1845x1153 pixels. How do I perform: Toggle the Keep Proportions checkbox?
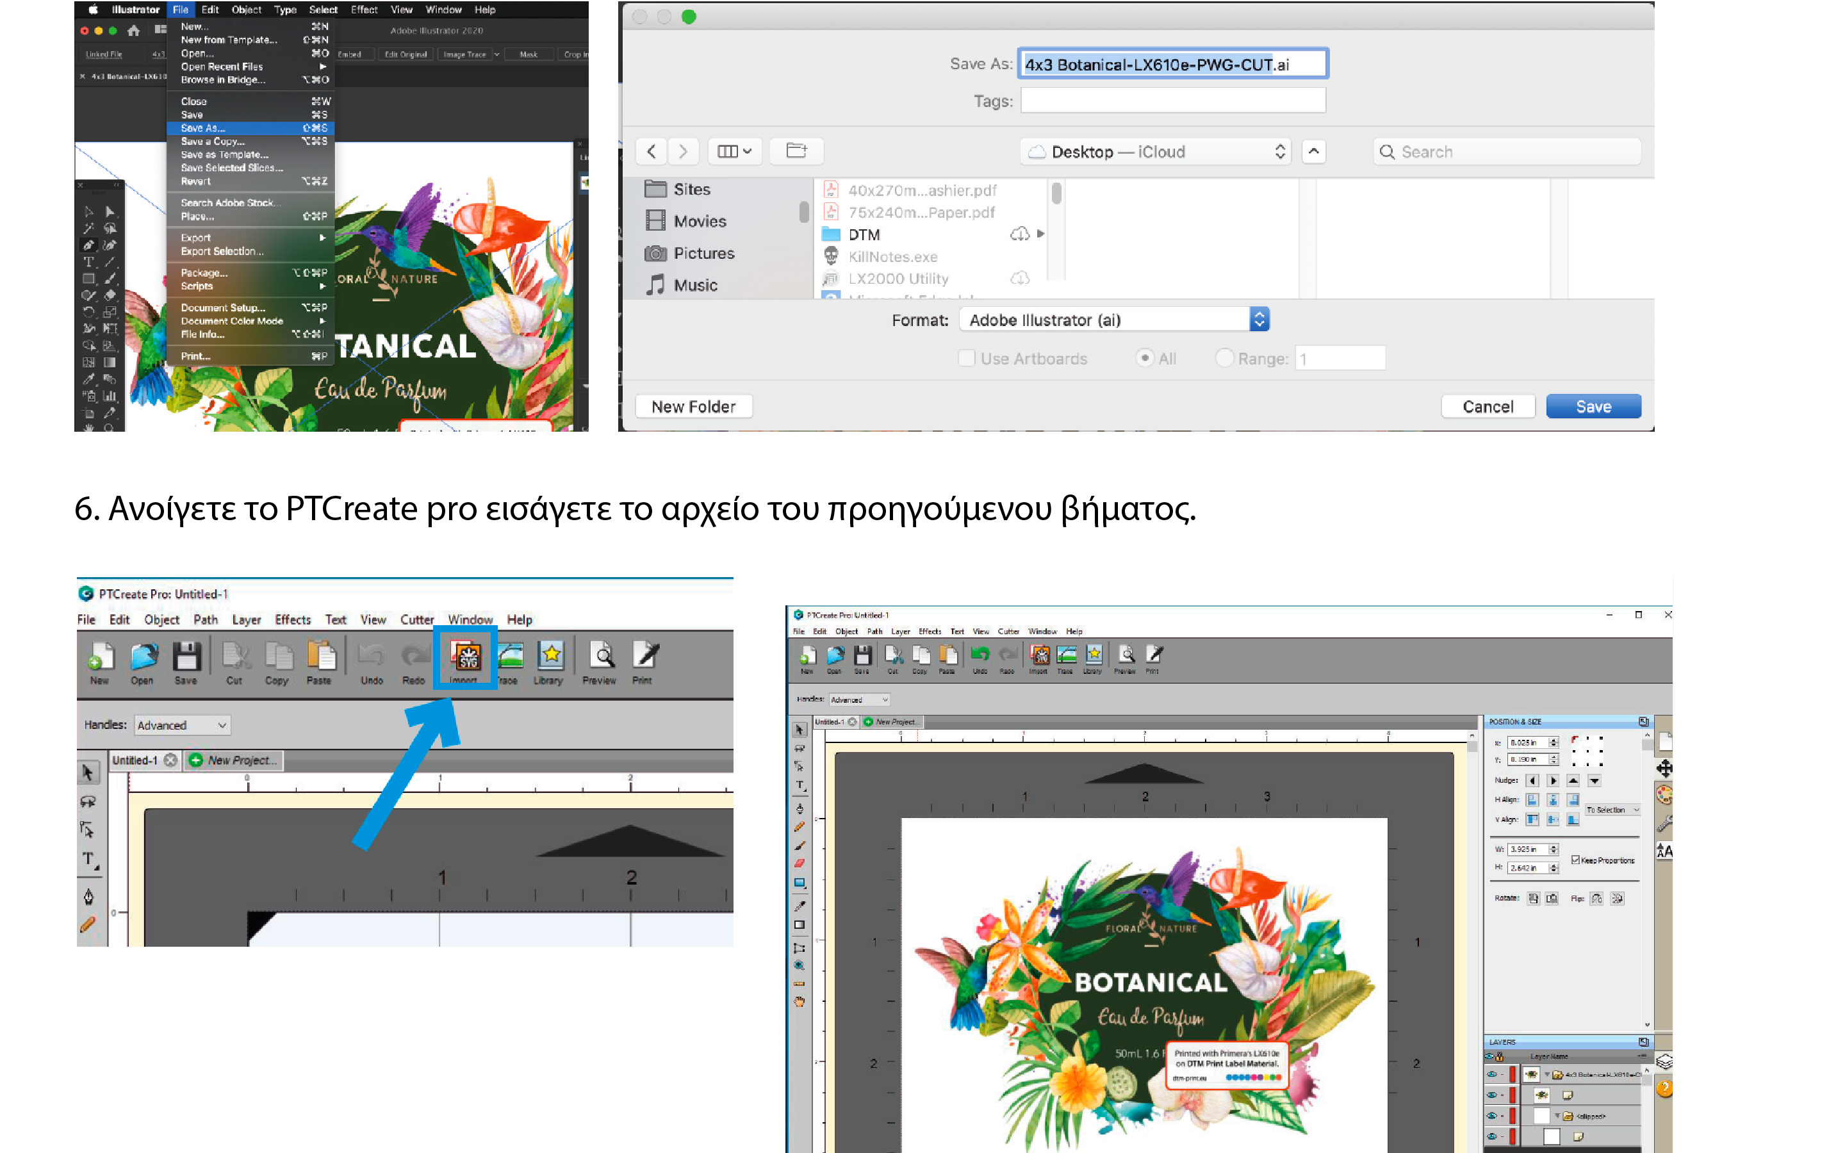pos(1575,860)
